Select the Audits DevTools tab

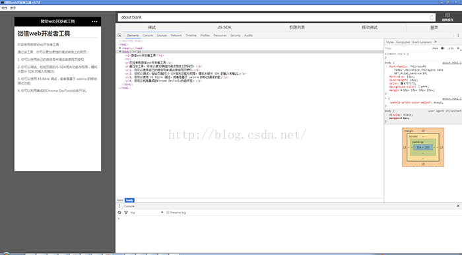click(x=248, y=36)
